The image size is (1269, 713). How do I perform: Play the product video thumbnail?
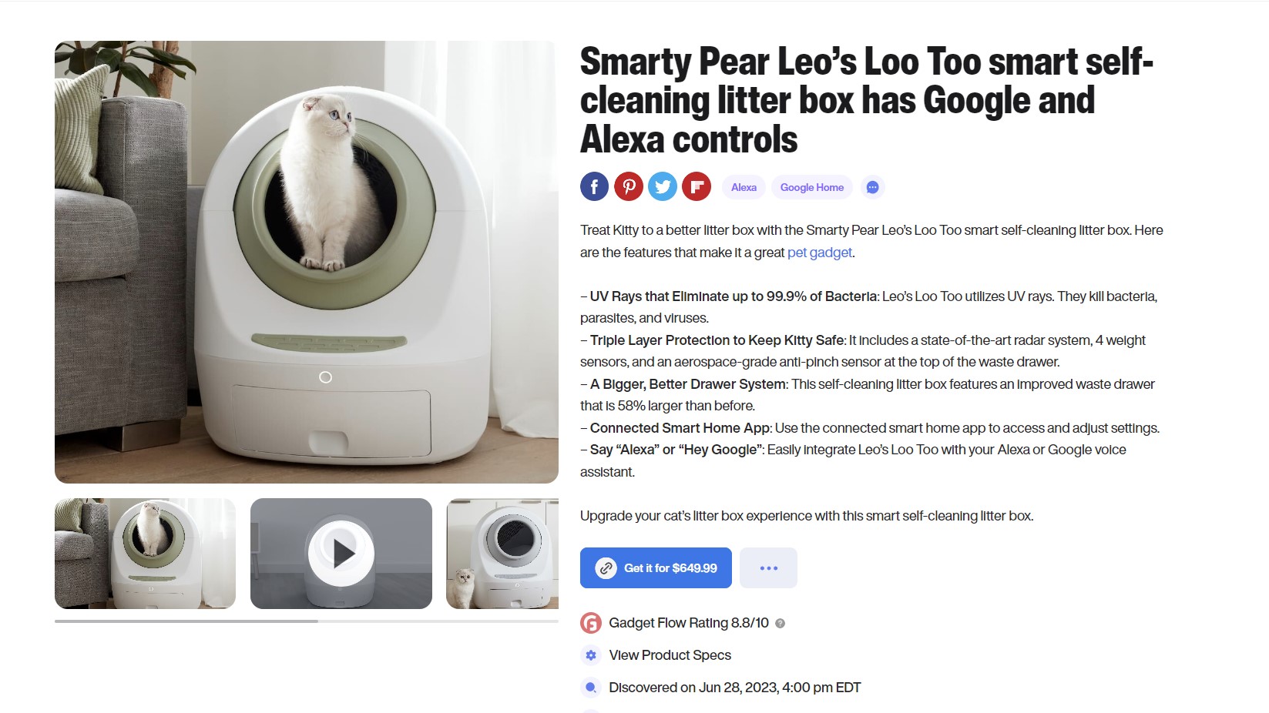tap(341, 554)
